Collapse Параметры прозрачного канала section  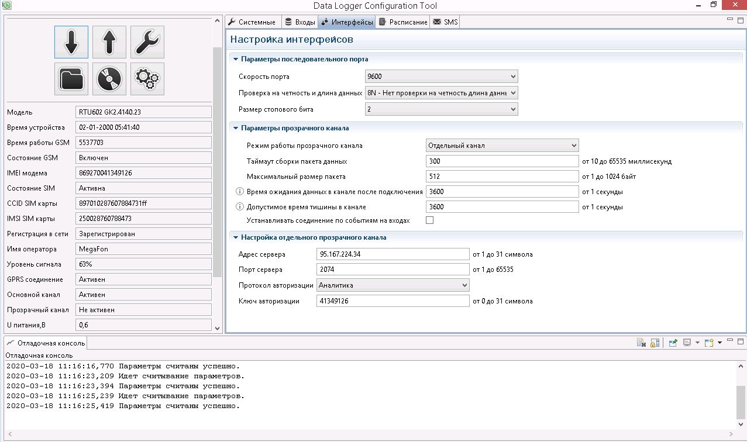point(236,128)
